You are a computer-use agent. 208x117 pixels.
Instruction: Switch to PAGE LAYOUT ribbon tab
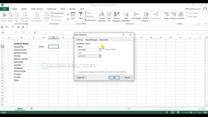tap(37, 9)
